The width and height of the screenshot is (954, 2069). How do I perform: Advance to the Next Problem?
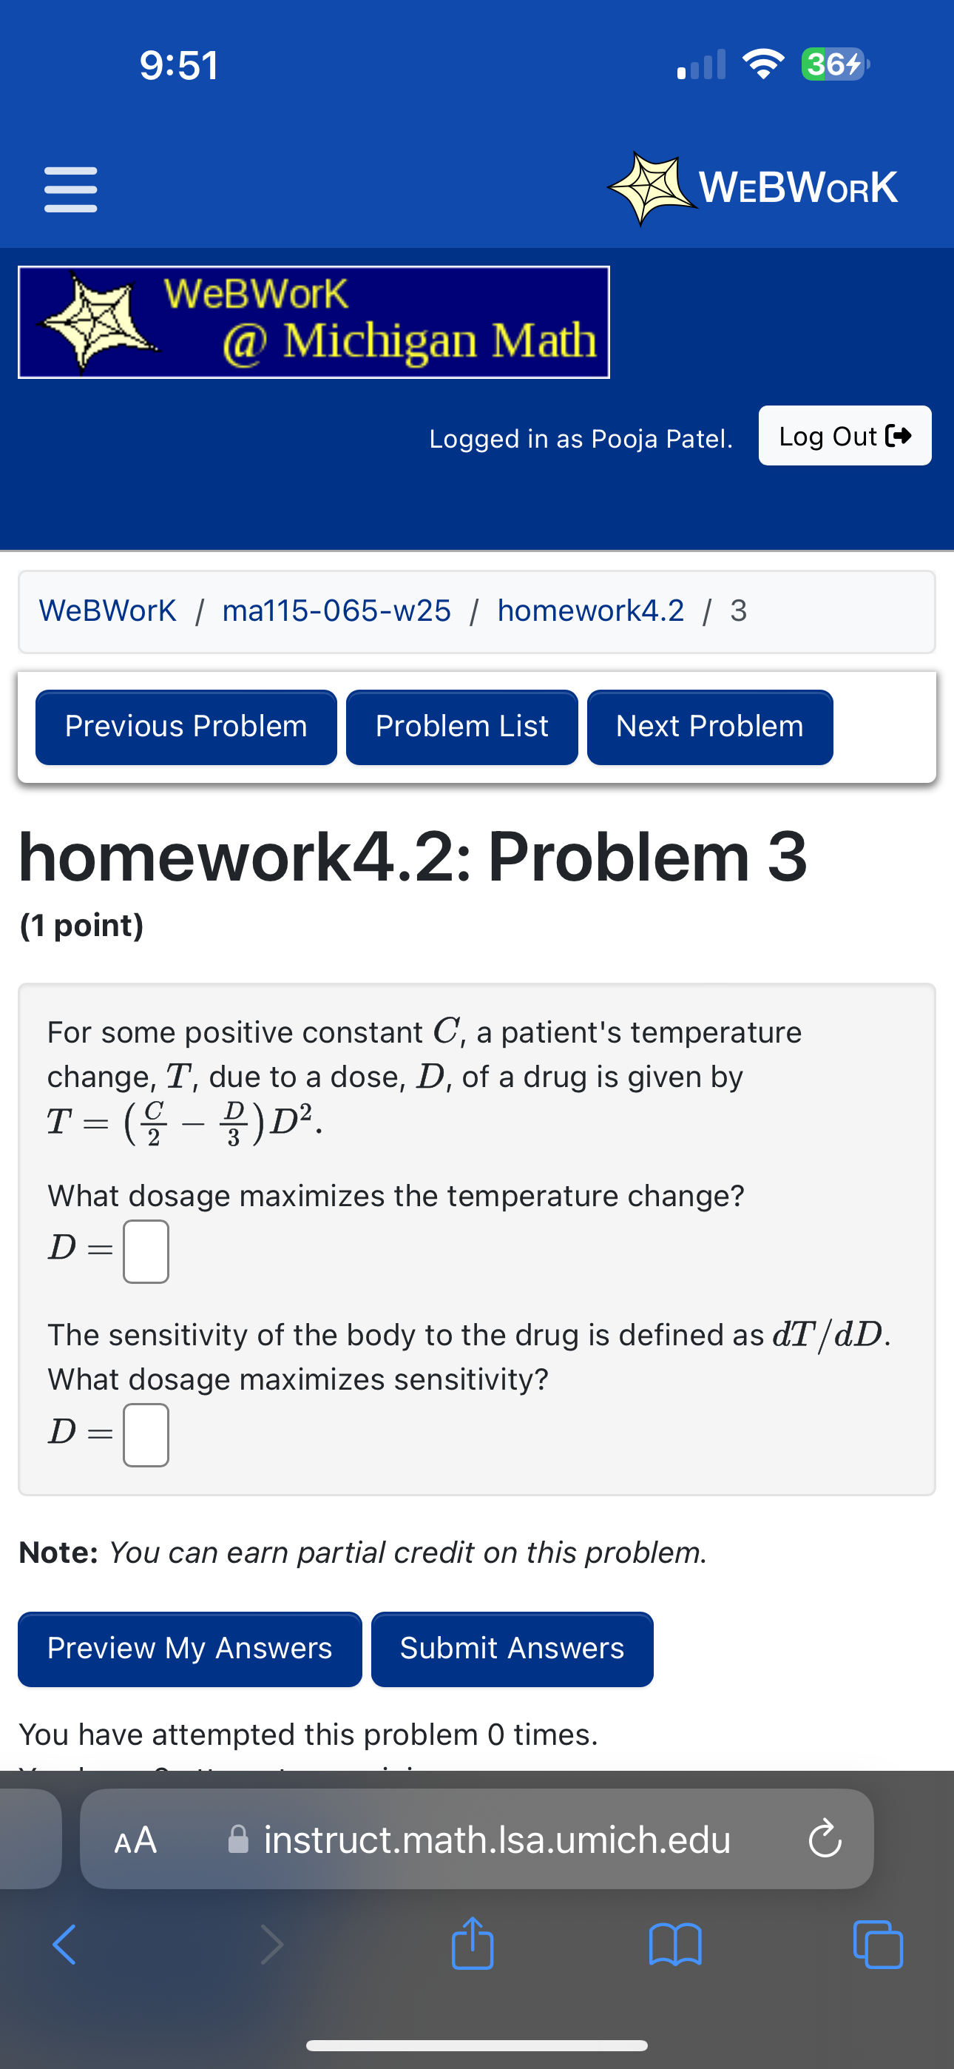[709, 725]
